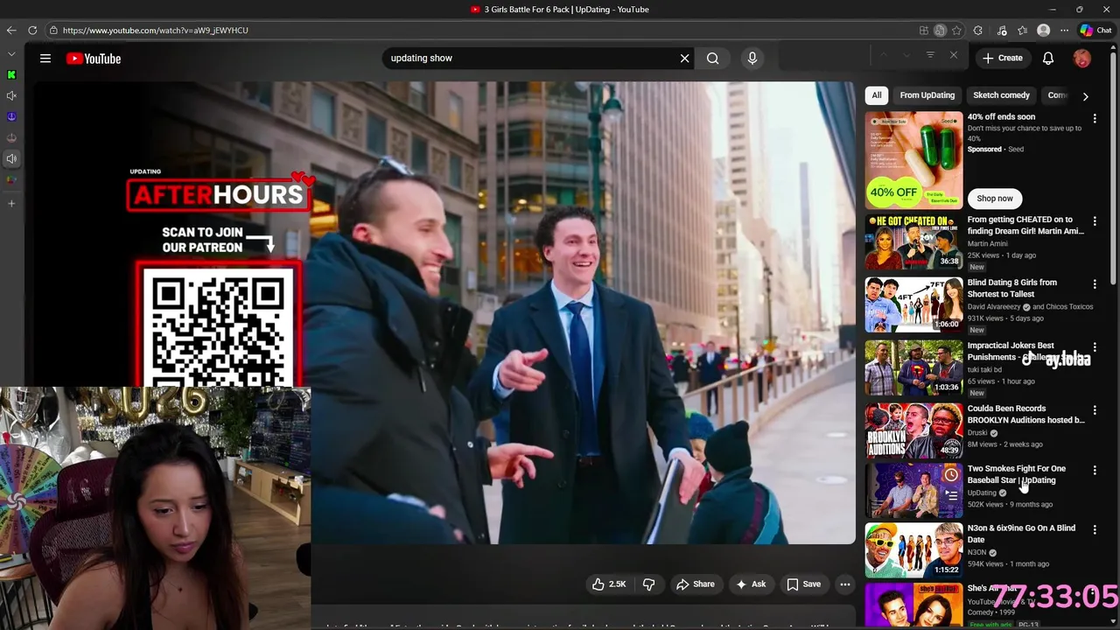Viewport: 1120px width, 630px height.
Task: Reload the current page
Action: [x=32, y=30]
